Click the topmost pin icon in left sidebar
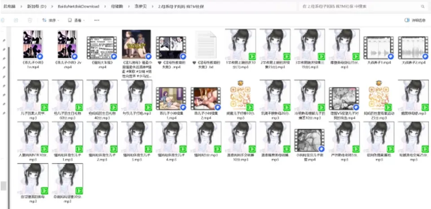431x209 pixels. point(4,40)
